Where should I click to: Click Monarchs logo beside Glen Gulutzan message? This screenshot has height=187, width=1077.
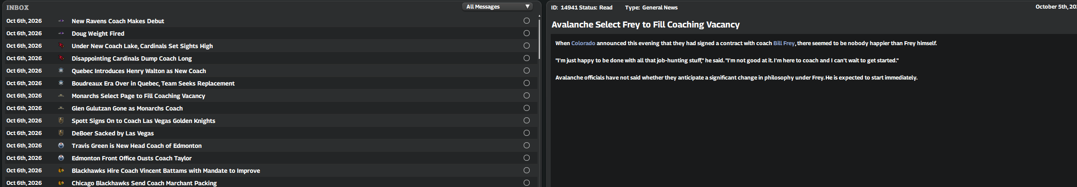pyautogui.click(x=61, y=108)
